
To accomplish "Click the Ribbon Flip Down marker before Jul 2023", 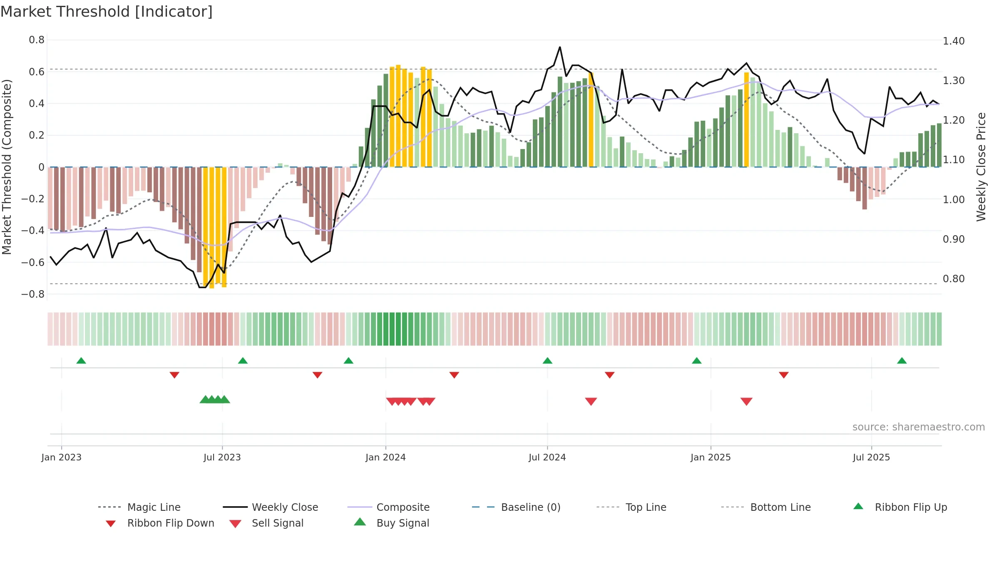I will tap(174, 375).
